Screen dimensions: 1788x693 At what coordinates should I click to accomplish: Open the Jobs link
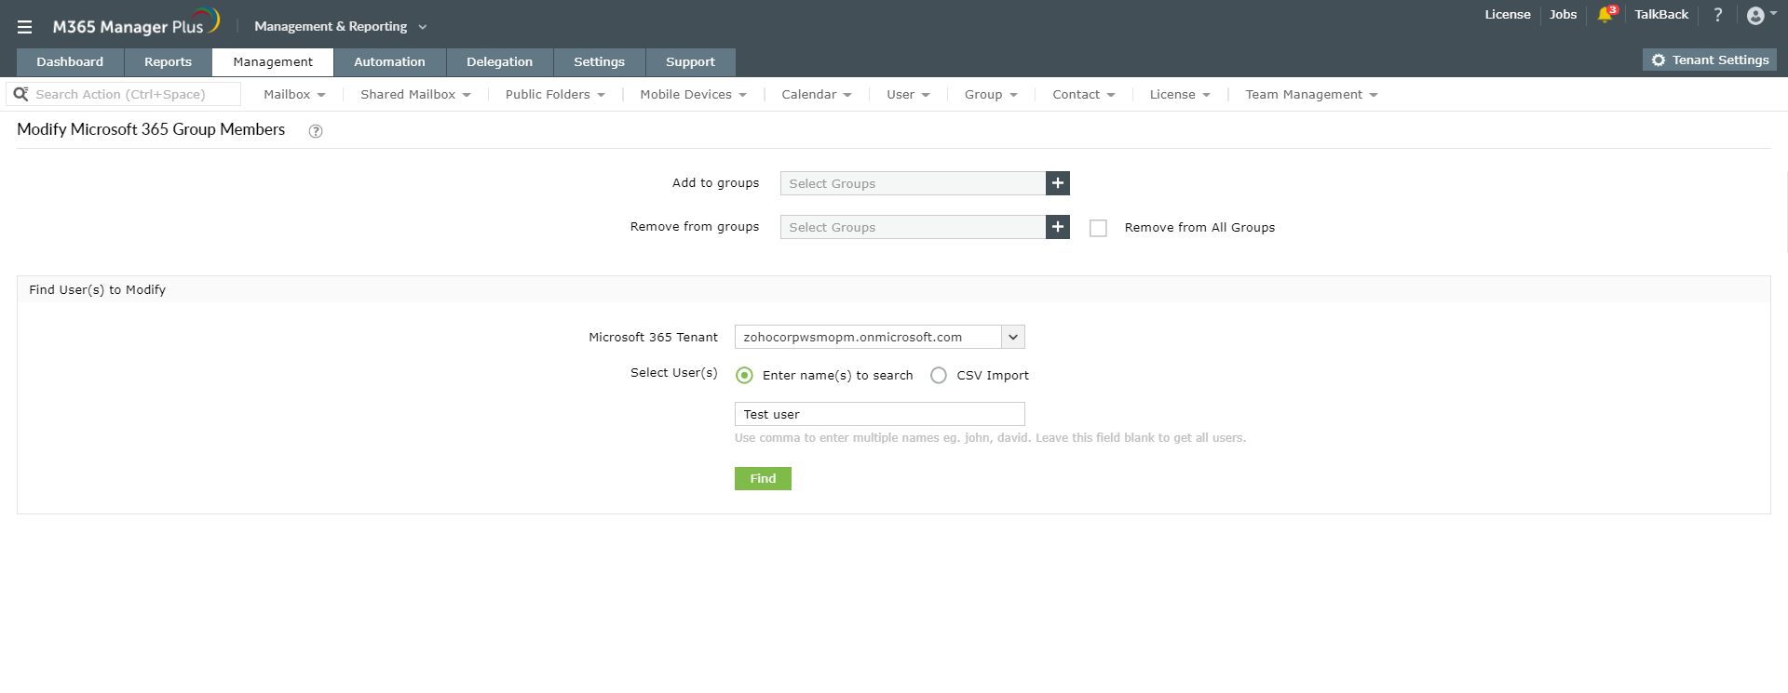coord(1563,14)
